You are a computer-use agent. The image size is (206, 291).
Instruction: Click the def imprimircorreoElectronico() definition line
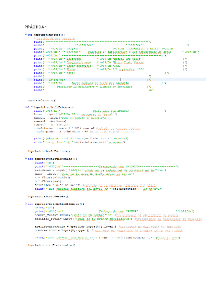56,204
